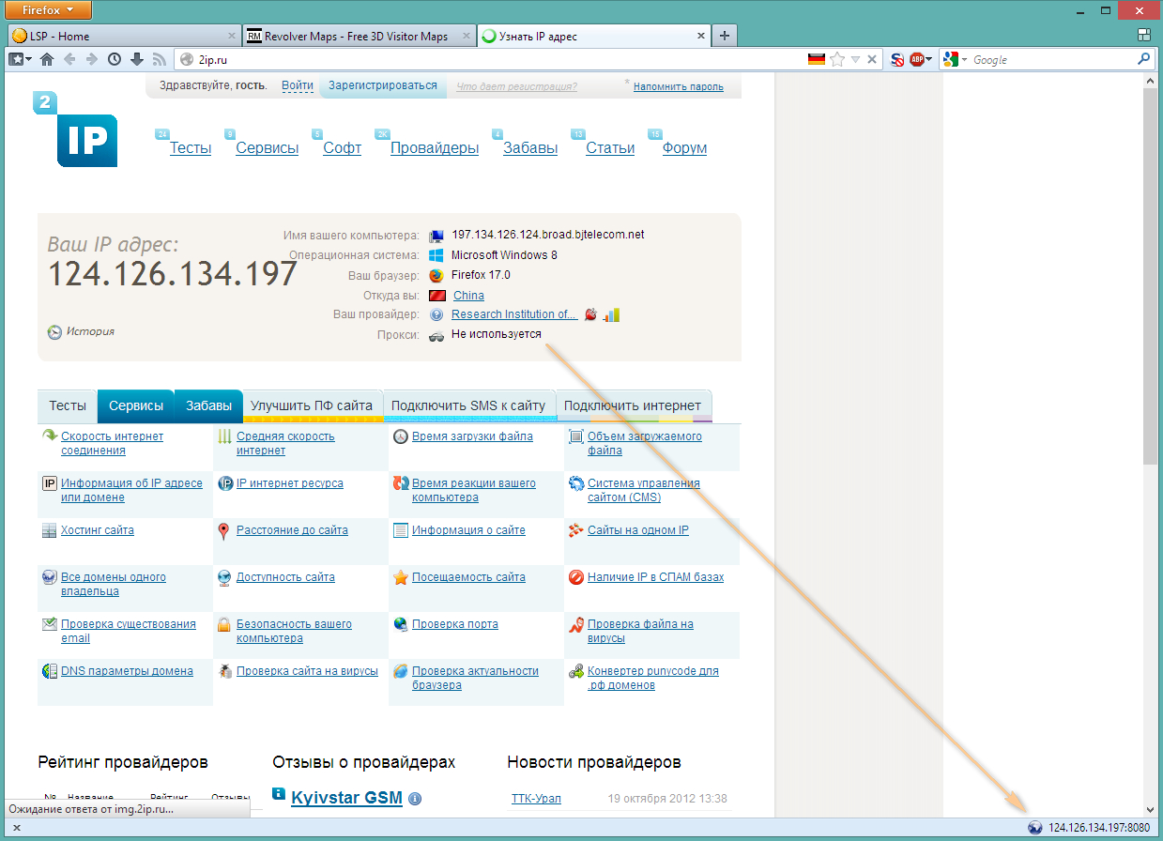The height and width of the screenshot is (841, 1163).
Task: Open browsing history clock icon
Action: tap(115, 59)
